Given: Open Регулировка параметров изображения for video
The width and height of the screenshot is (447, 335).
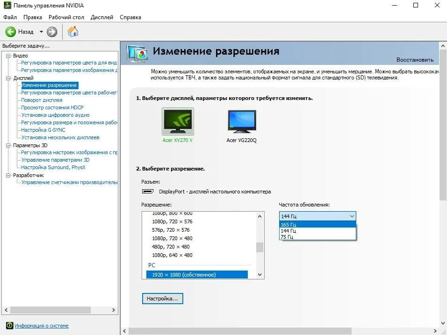Looking at the screenshot, I should coord(69,70).
